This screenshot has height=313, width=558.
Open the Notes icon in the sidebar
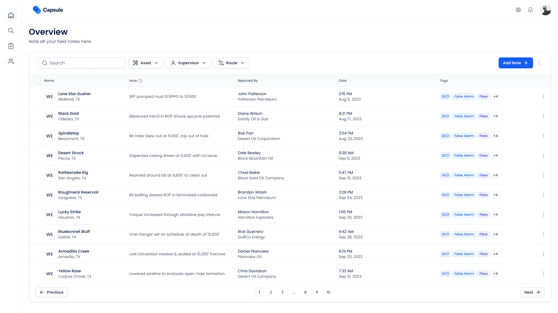click(x=11, y=46)
